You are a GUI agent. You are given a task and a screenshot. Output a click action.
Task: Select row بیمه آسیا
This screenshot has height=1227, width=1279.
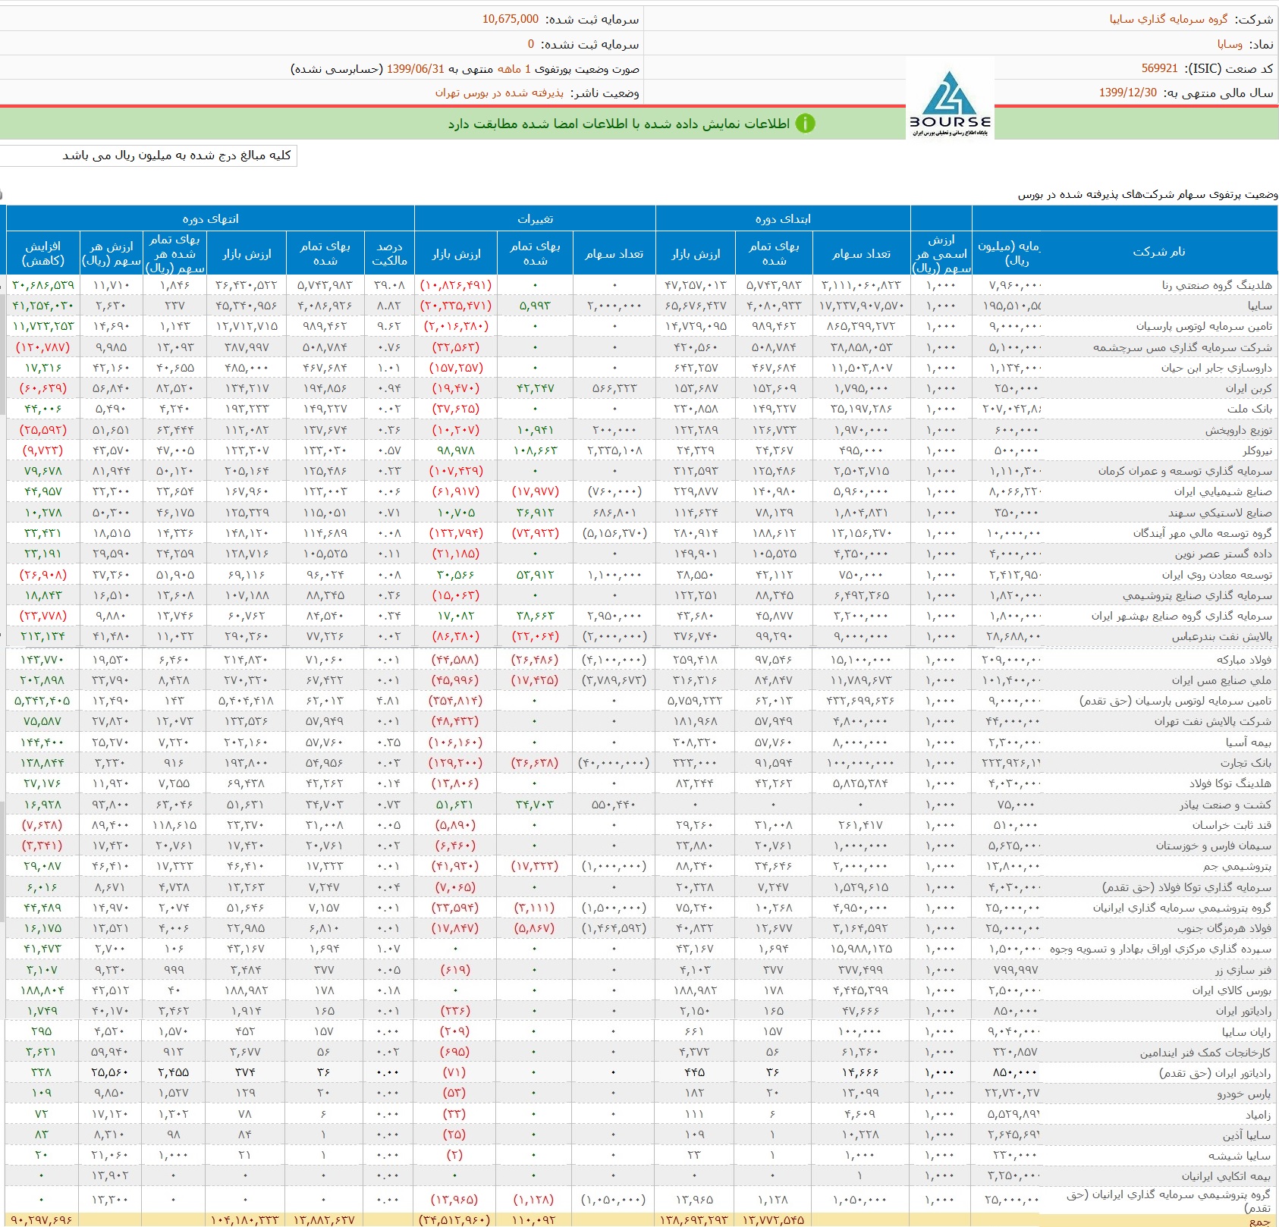pyautogui.click(x=642, y=742)
